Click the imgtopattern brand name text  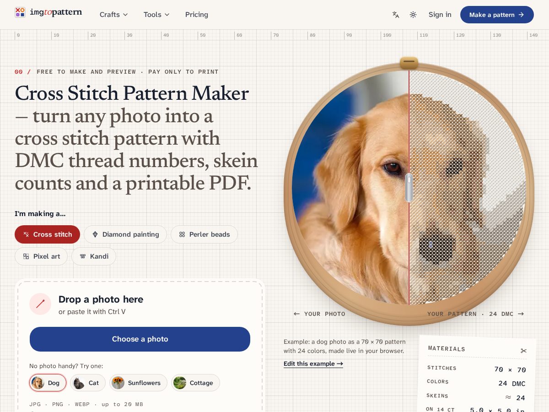[x=56, y=12]
